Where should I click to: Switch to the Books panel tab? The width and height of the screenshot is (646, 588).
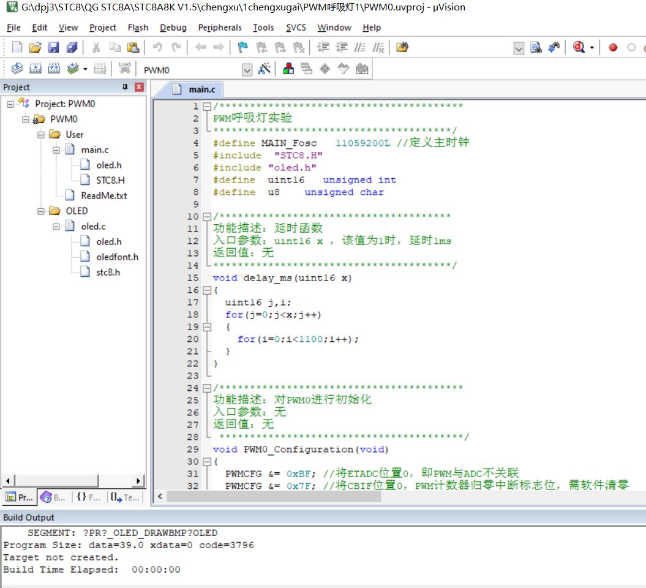pos(54,497)
